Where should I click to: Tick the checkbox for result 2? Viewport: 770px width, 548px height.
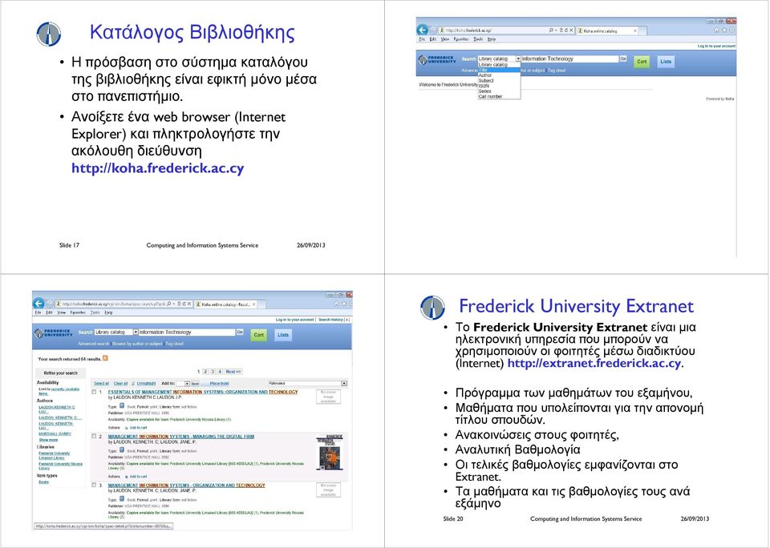[95, 436]
